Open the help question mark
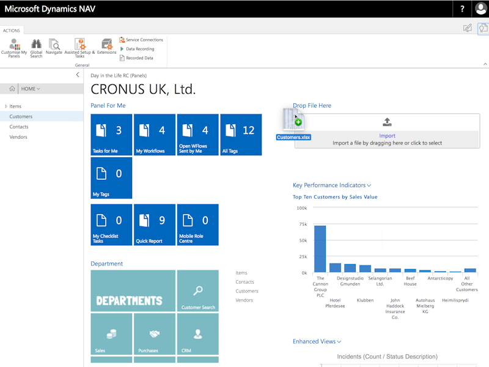489x367 pixels. click(x=462, y=9)
